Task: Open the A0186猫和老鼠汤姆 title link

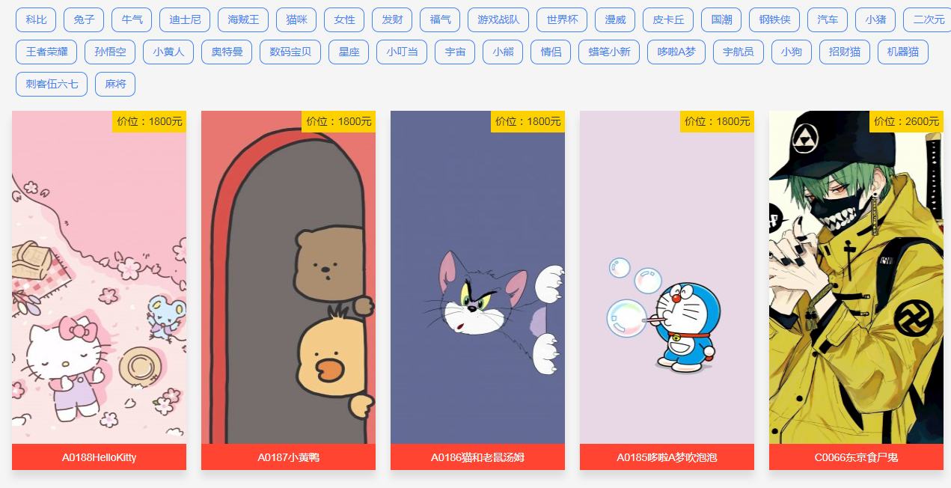Action: point(477,457)
